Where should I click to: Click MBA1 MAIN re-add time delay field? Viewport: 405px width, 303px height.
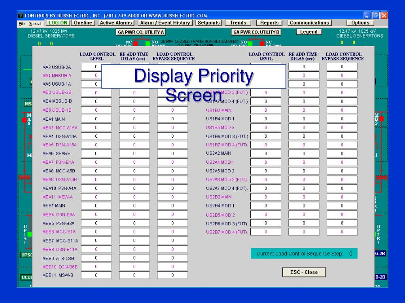coord(134,119)
